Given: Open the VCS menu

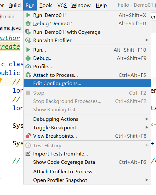Looking at the screenshot, I should [x=62, y=5].
